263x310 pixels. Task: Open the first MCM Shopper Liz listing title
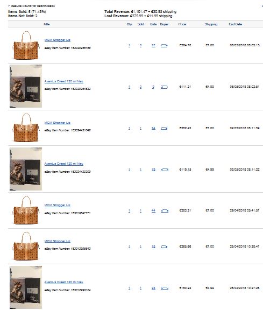click(x=58, y=40)
